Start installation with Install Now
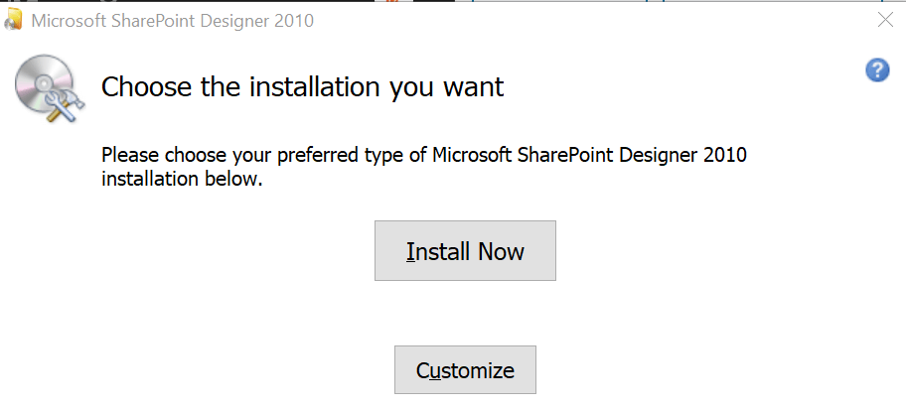The image size is (906, 410). pos(465,250)
